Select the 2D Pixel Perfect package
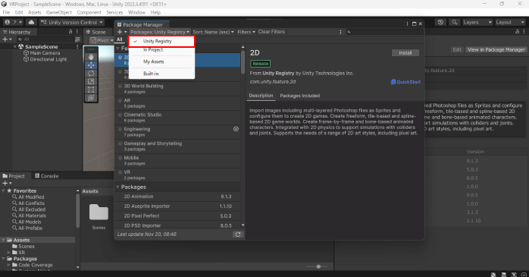529x277 pixels. (x=178, y=216)
